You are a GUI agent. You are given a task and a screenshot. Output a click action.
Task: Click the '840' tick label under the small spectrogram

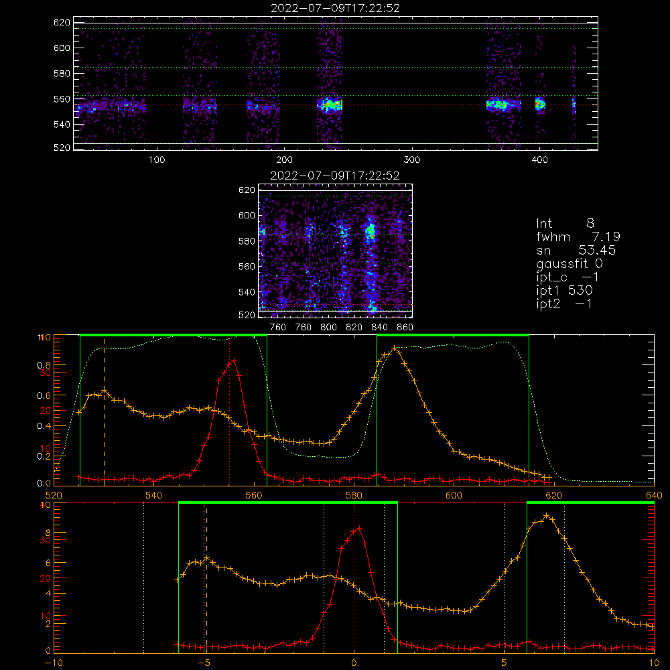pos(379,328)
